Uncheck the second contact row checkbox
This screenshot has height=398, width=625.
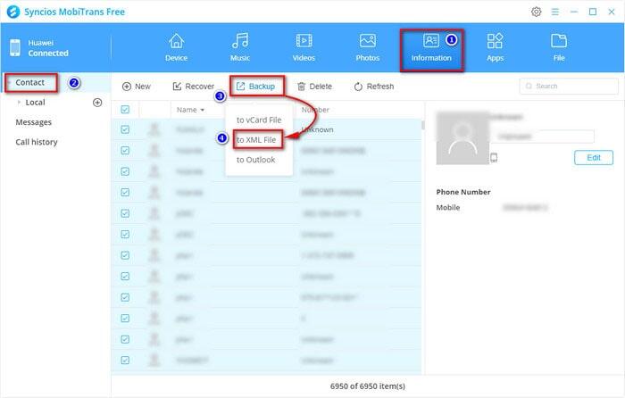tap(125, 151)
